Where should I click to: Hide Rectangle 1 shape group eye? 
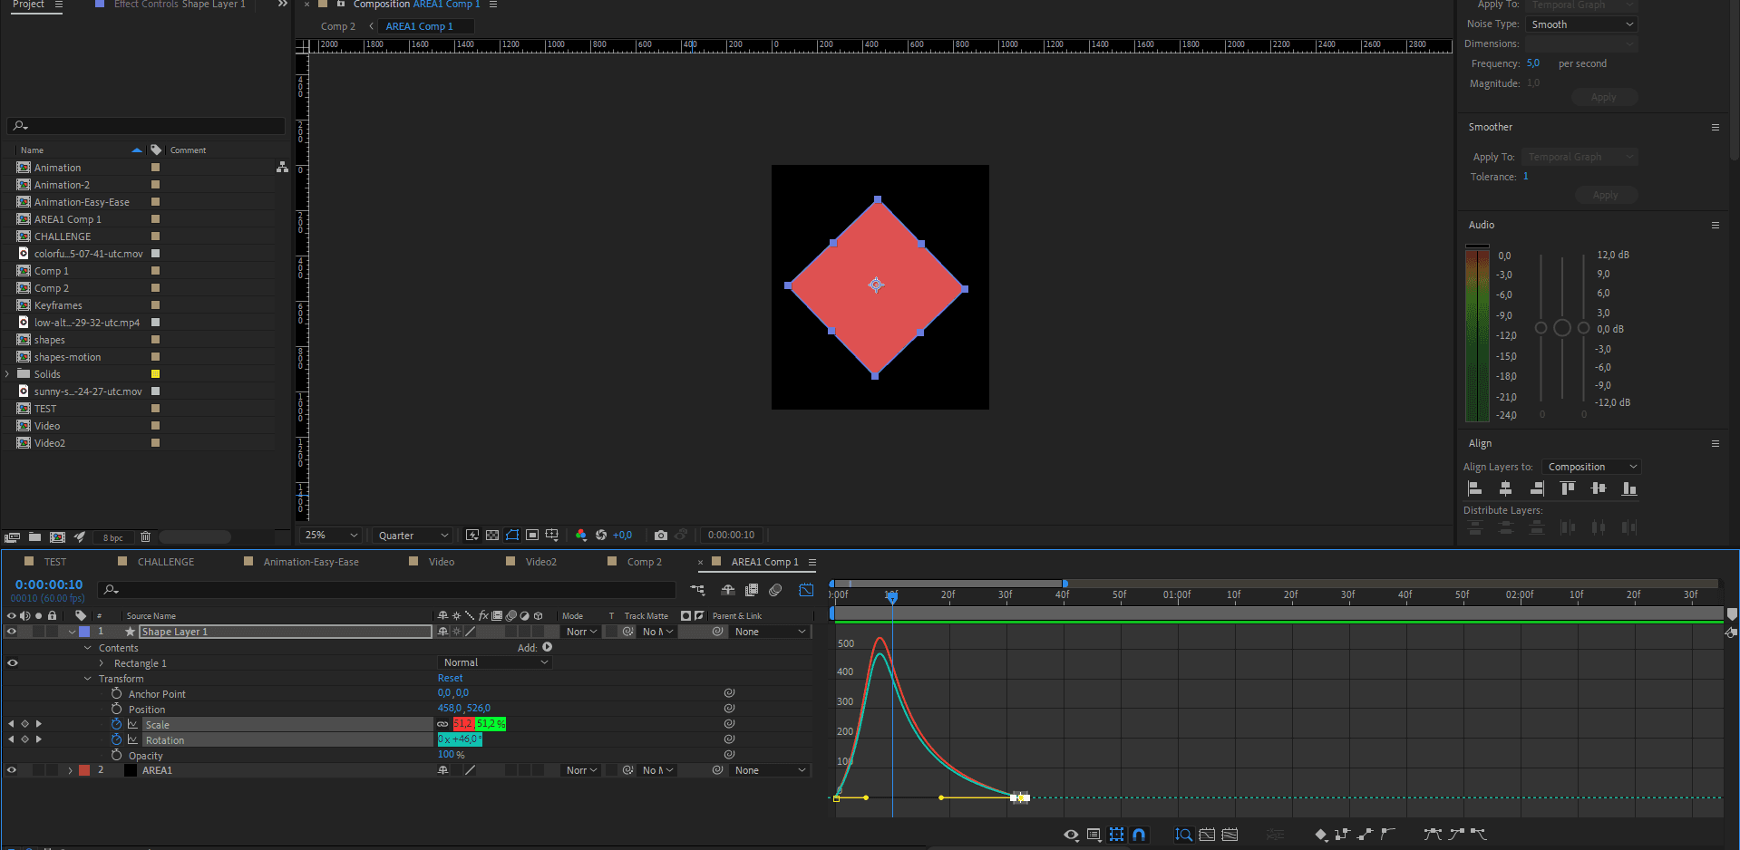pyautogui.click(x=12, y=663)
